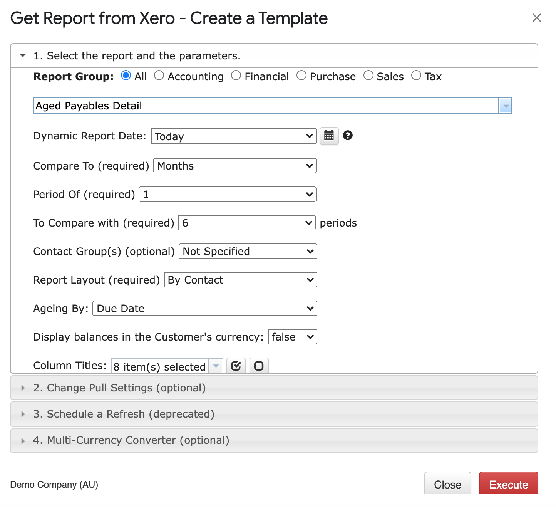Screen dimensions: 556x507
Task: Open the Dynamic Report Date dropdown
Action: tap(234, 136)
